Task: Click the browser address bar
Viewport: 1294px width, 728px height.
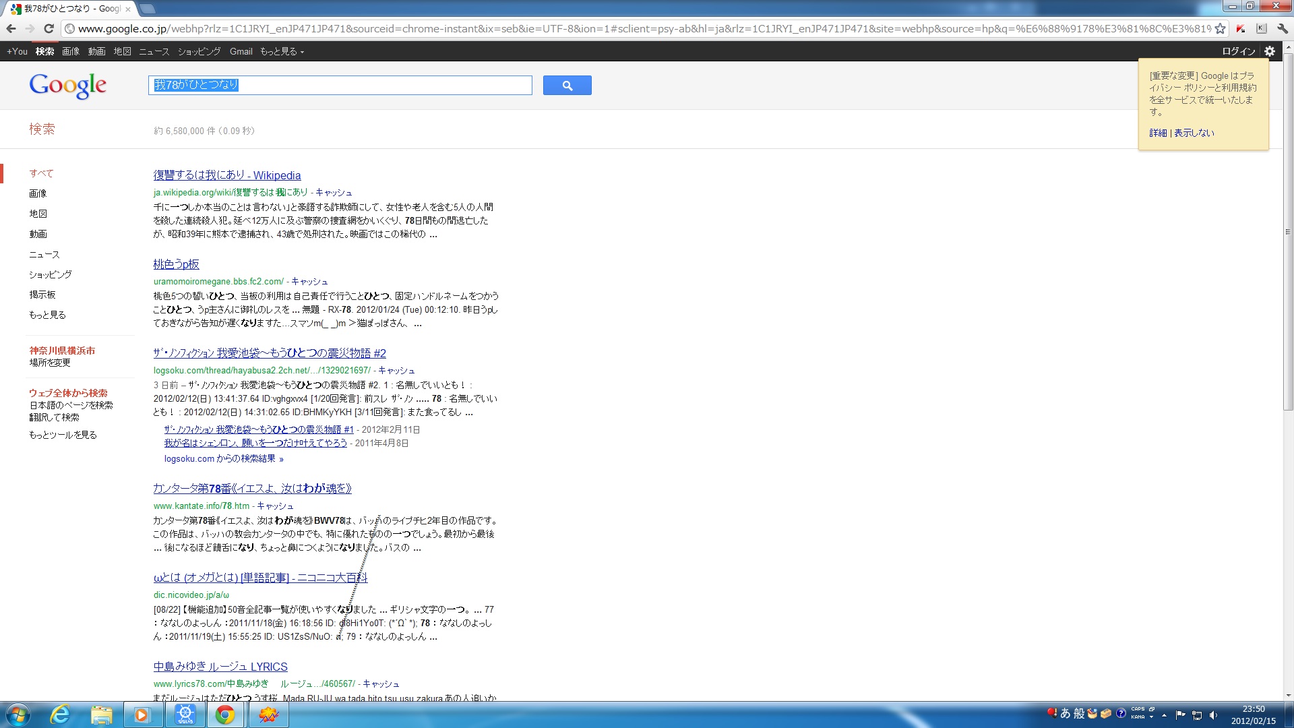Action: tap(644, 28)
